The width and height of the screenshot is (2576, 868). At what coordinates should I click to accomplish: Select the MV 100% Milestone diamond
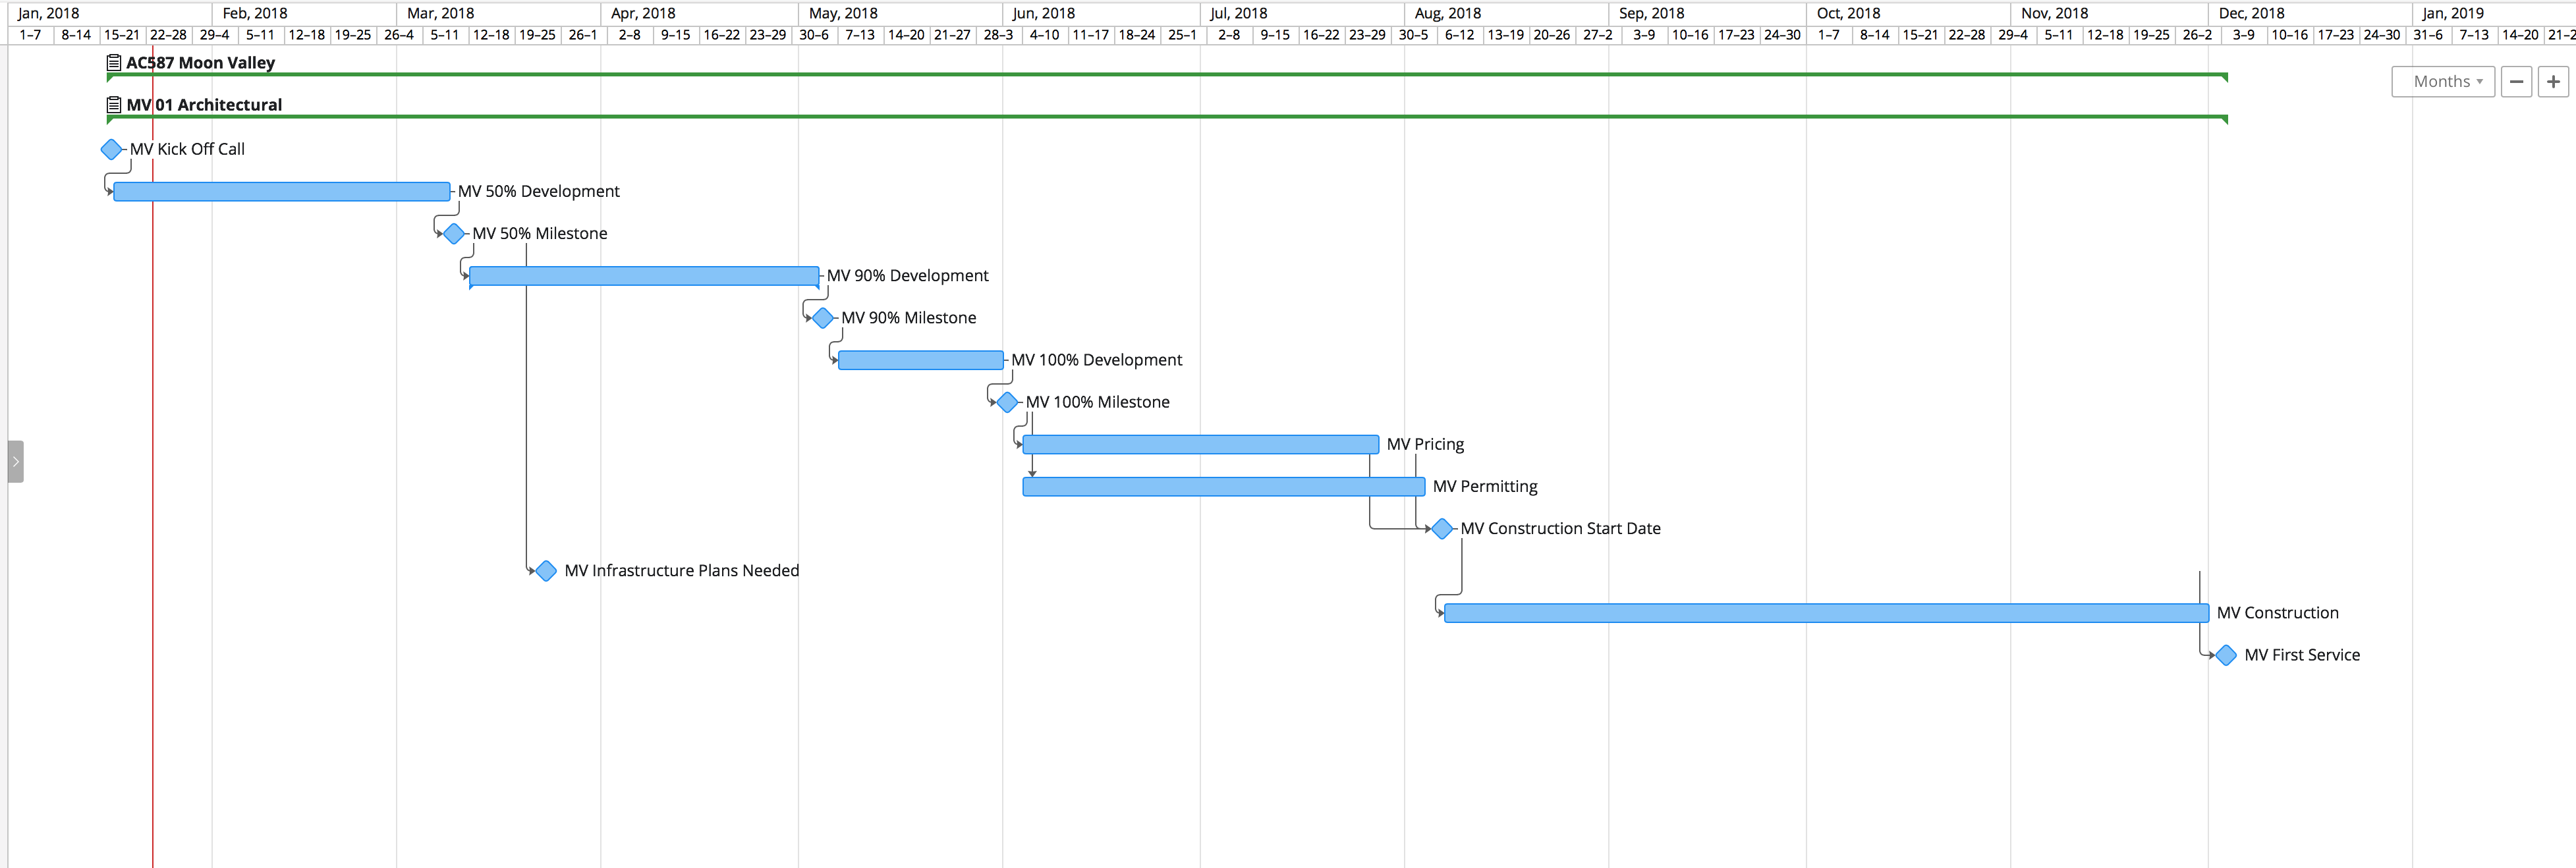(x=1007, y=402)
